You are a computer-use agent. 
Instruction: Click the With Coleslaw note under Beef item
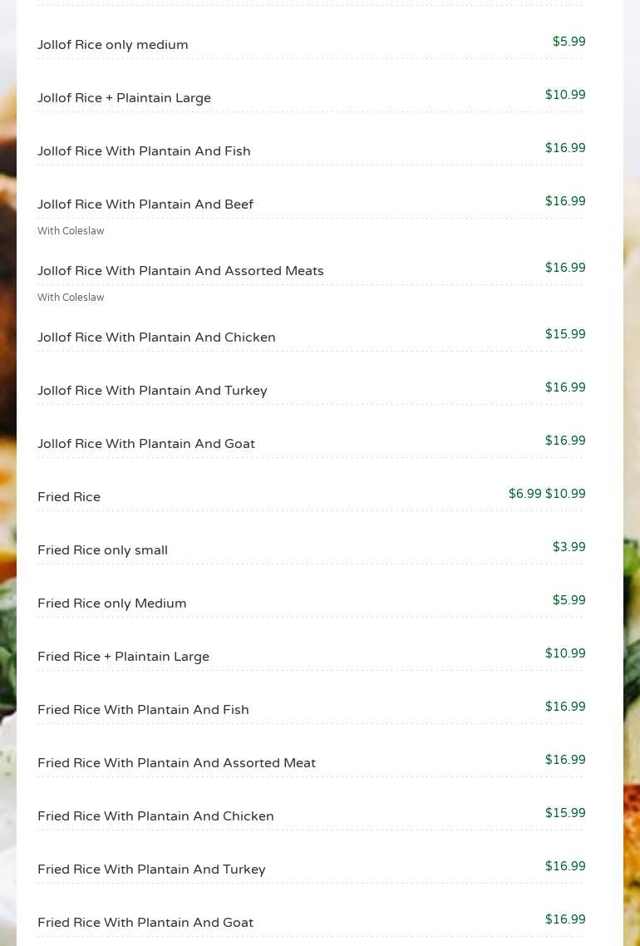click(71, 231)
